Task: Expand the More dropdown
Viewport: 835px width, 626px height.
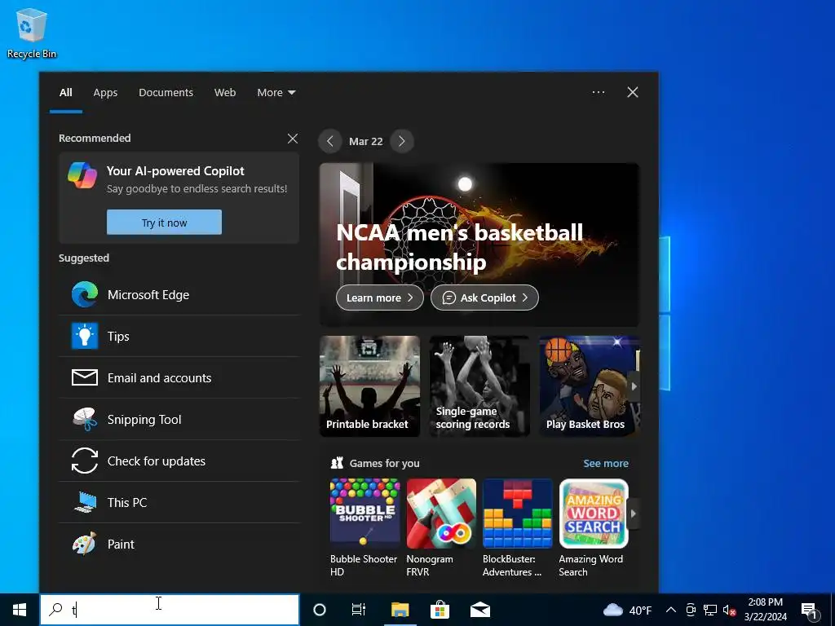Action: point(276,92)
